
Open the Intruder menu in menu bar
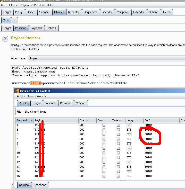point(14,5)
